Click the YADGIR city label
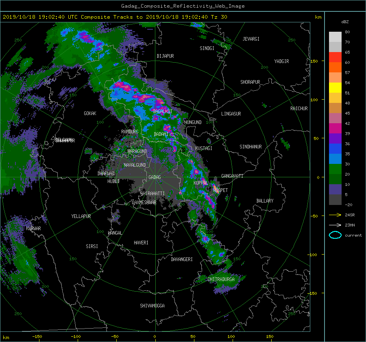This screenshot has height=342, width=366. pos(281,61)
